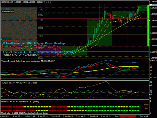This screenshot has width=157, height=118.
Task: Click the H1 timeframe label in histogram
Action: pos(146,108)
